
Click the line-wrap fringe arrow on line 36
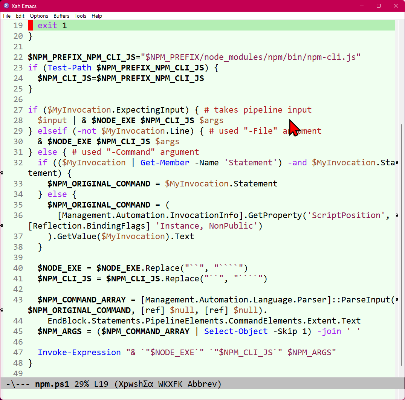pos(397,215)
